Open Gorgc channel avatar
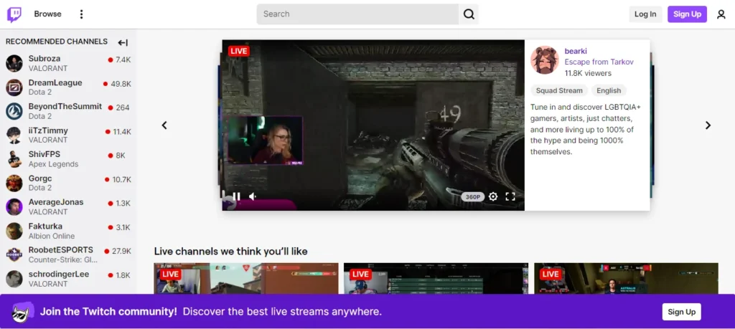The width and height of the screenshot is (735, 329). pos(14,183)
